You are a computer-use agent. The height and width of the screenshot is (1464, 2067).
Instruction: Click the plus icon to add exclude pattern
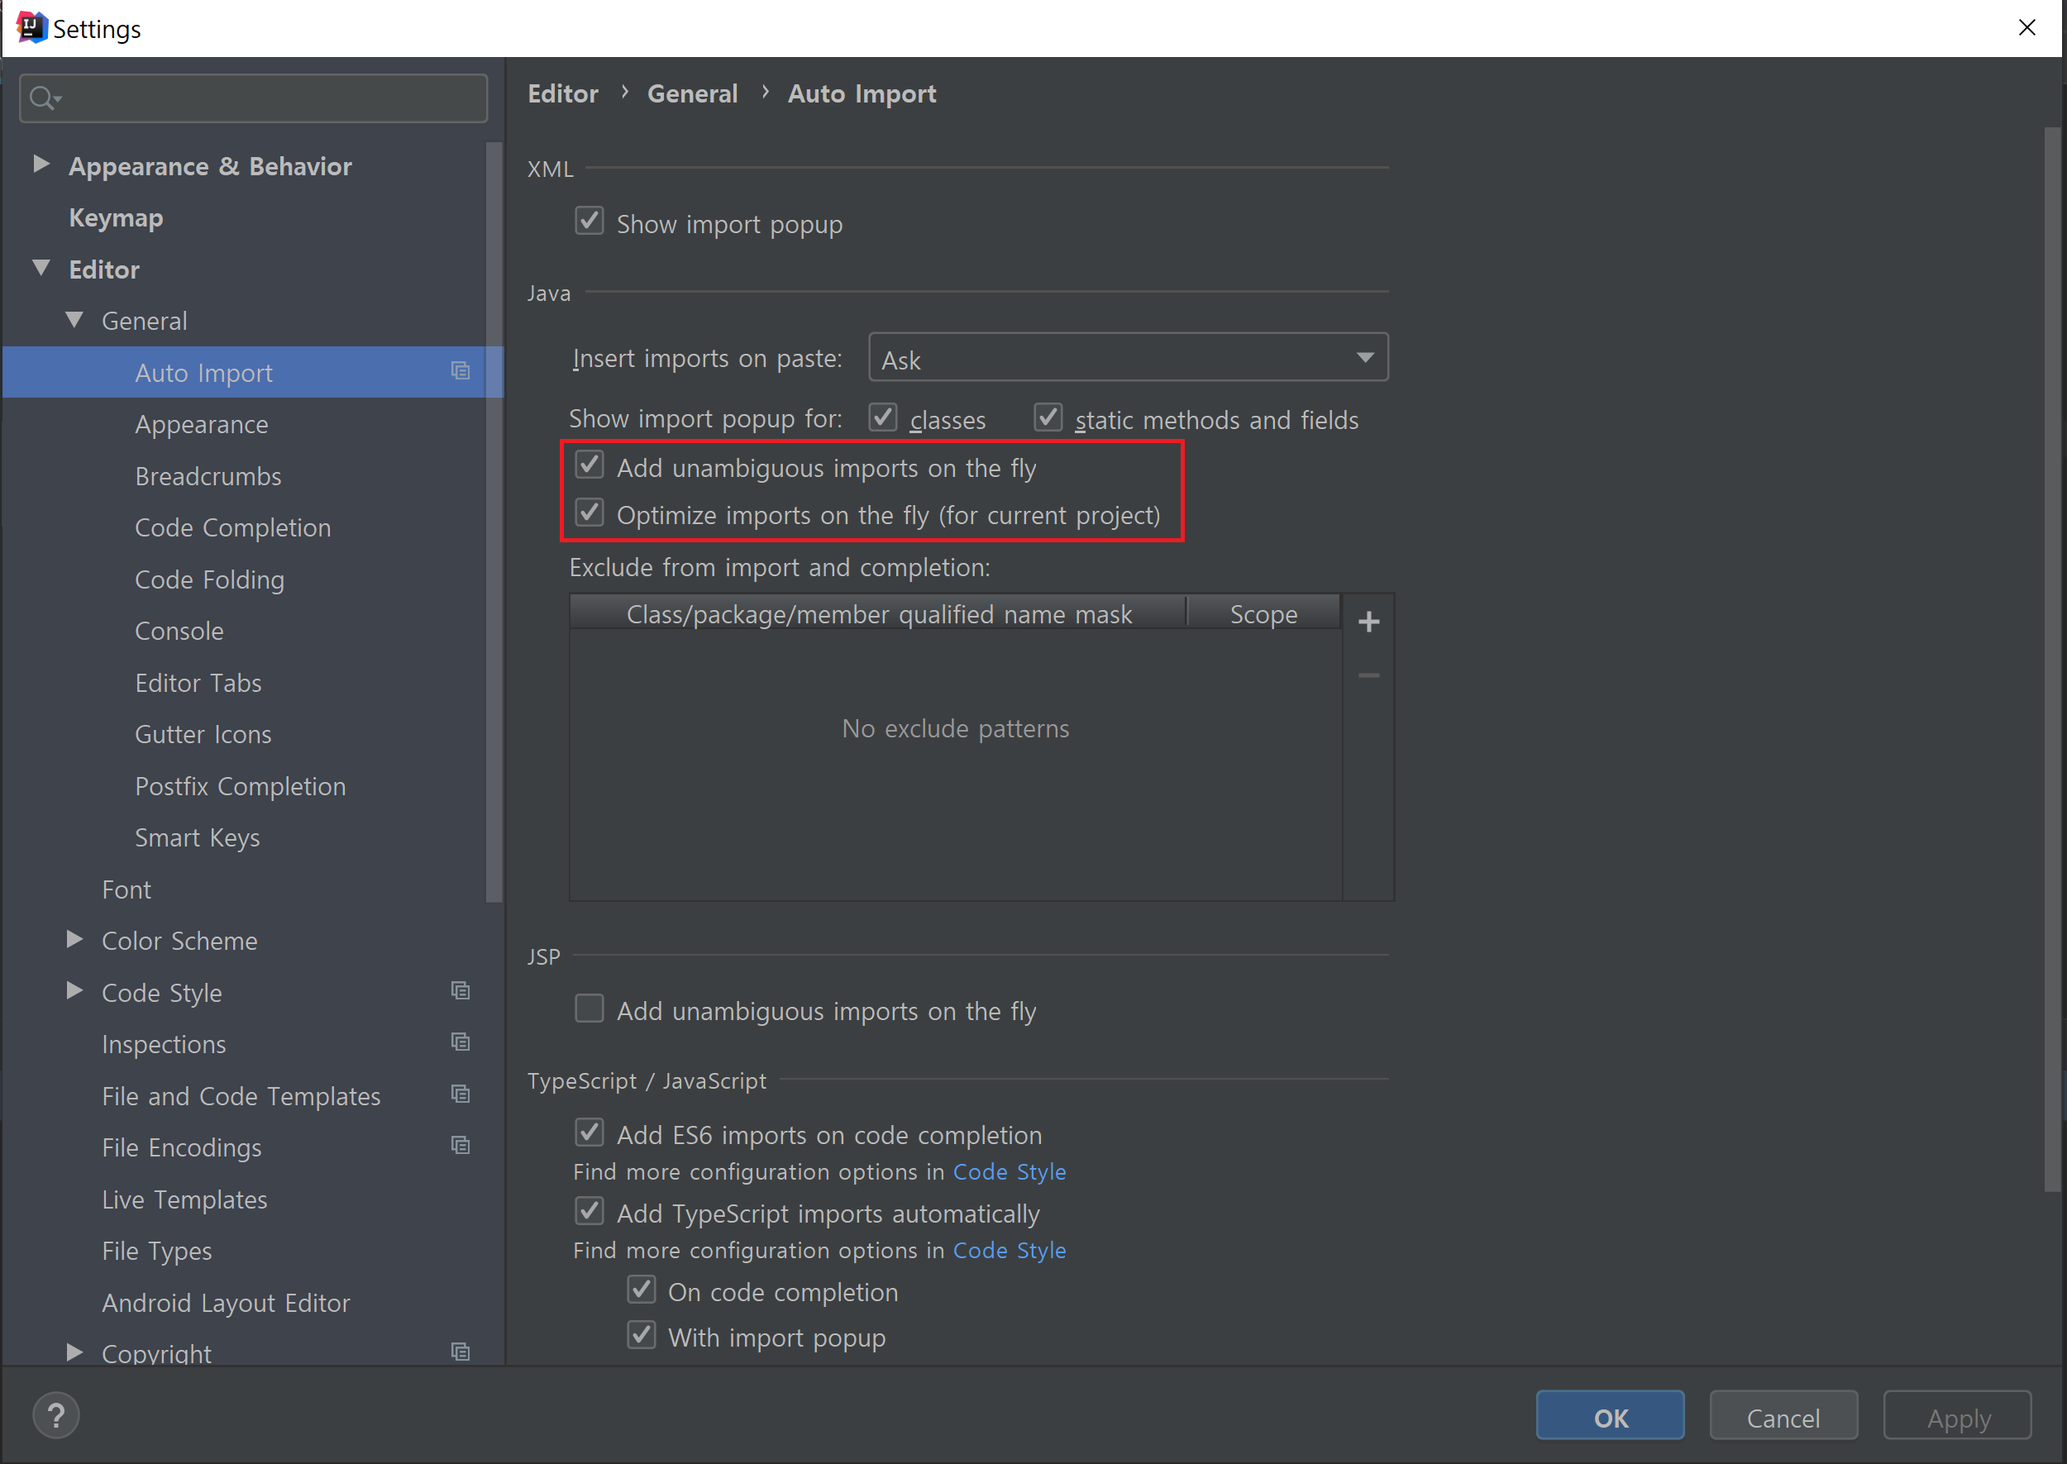[1368, 622]
